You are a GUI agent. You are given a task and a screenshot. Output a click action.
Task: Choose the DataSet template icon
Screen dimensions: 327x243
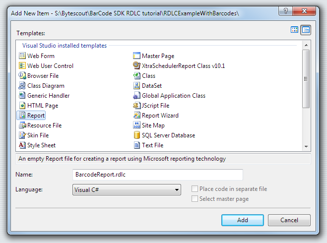(x=136, y=85)
